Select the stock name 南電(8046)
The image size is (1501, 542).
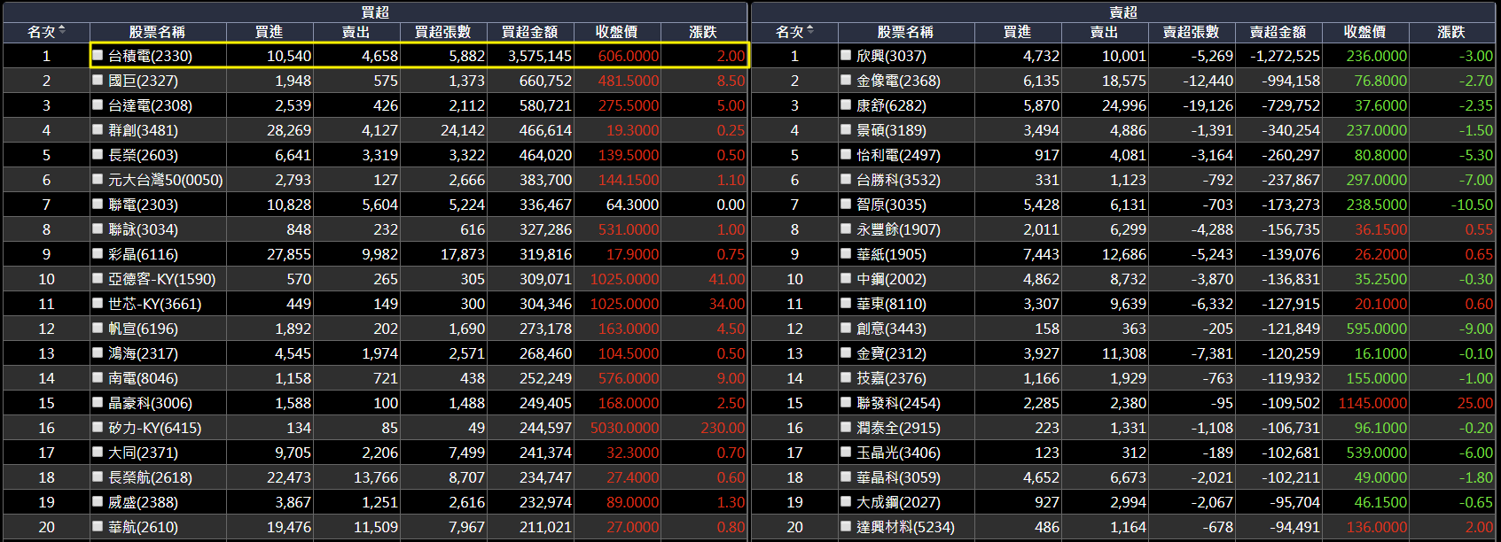(143, 378)
